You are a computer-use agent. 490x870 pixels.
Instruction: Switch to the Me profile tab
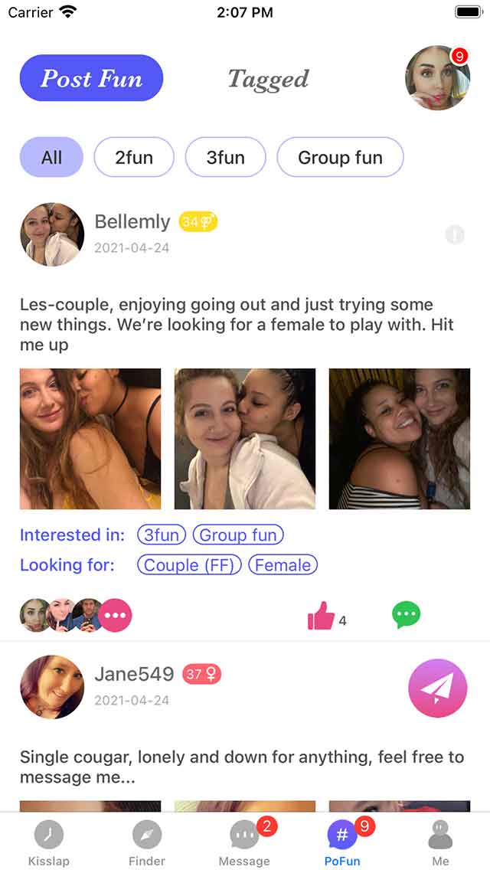[440, 842]
